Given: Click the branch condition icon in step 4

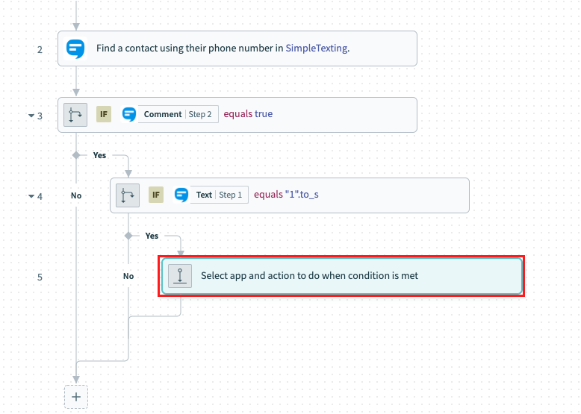Looking at the screenshot, I should (x=128, y=195).
